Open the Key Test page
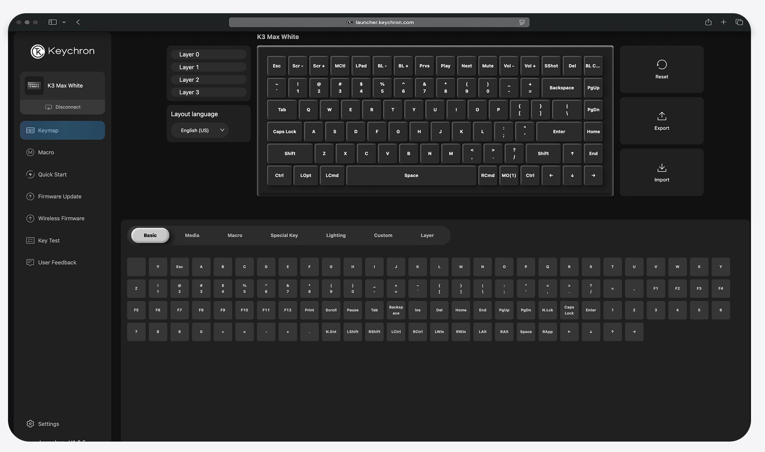 point(63,241)
